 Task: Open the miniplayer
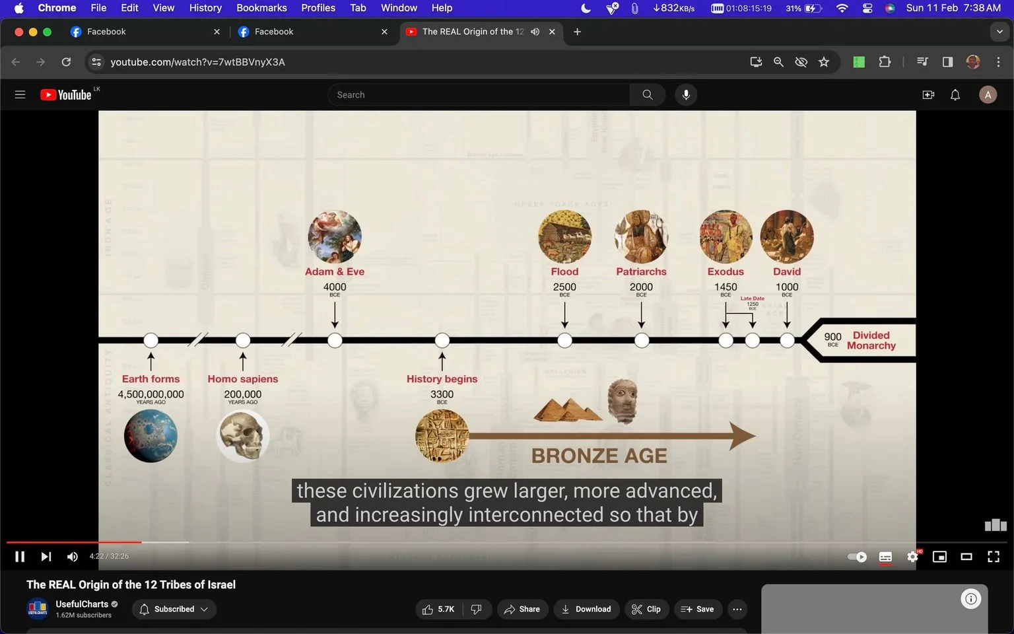pyautogui.click(x=939, y=557)
